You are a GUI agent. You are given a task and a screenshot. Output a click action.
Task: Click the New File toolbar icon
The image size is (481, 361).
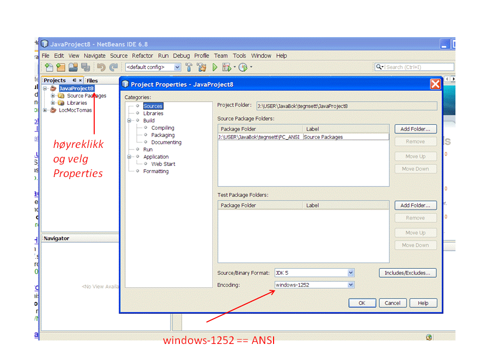(49, 67)
